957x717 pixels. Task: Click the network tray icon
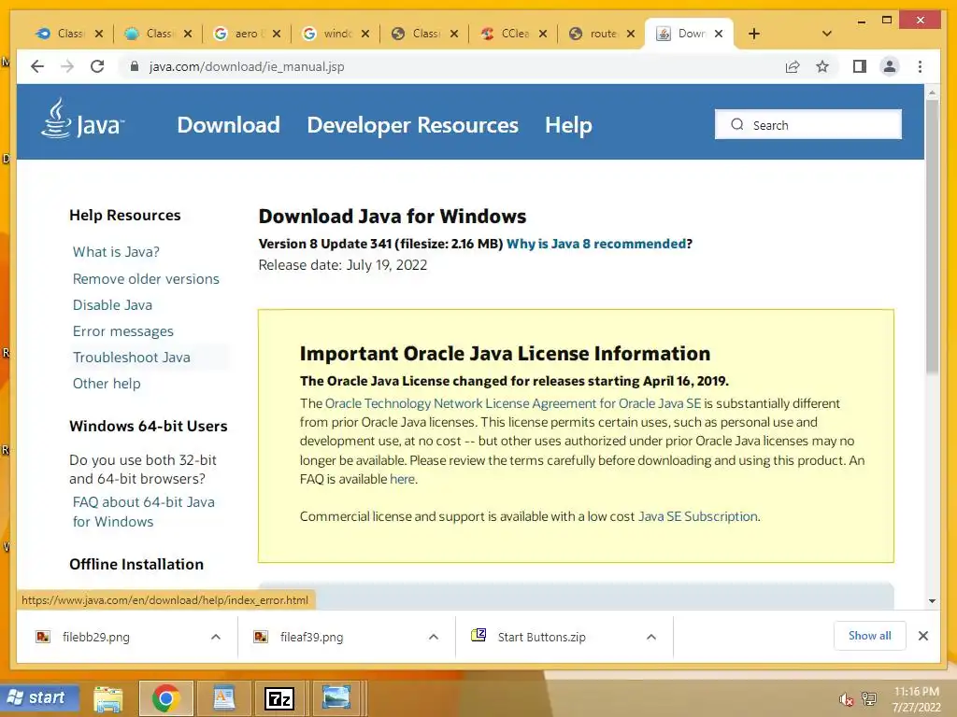point(869,698)
